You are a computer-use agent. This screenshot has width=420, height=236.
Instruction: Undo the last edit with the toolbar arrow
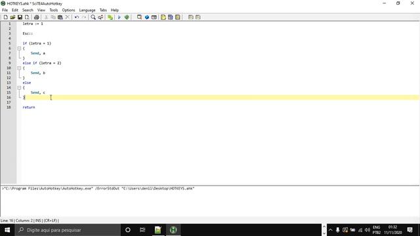coord(77,17)
